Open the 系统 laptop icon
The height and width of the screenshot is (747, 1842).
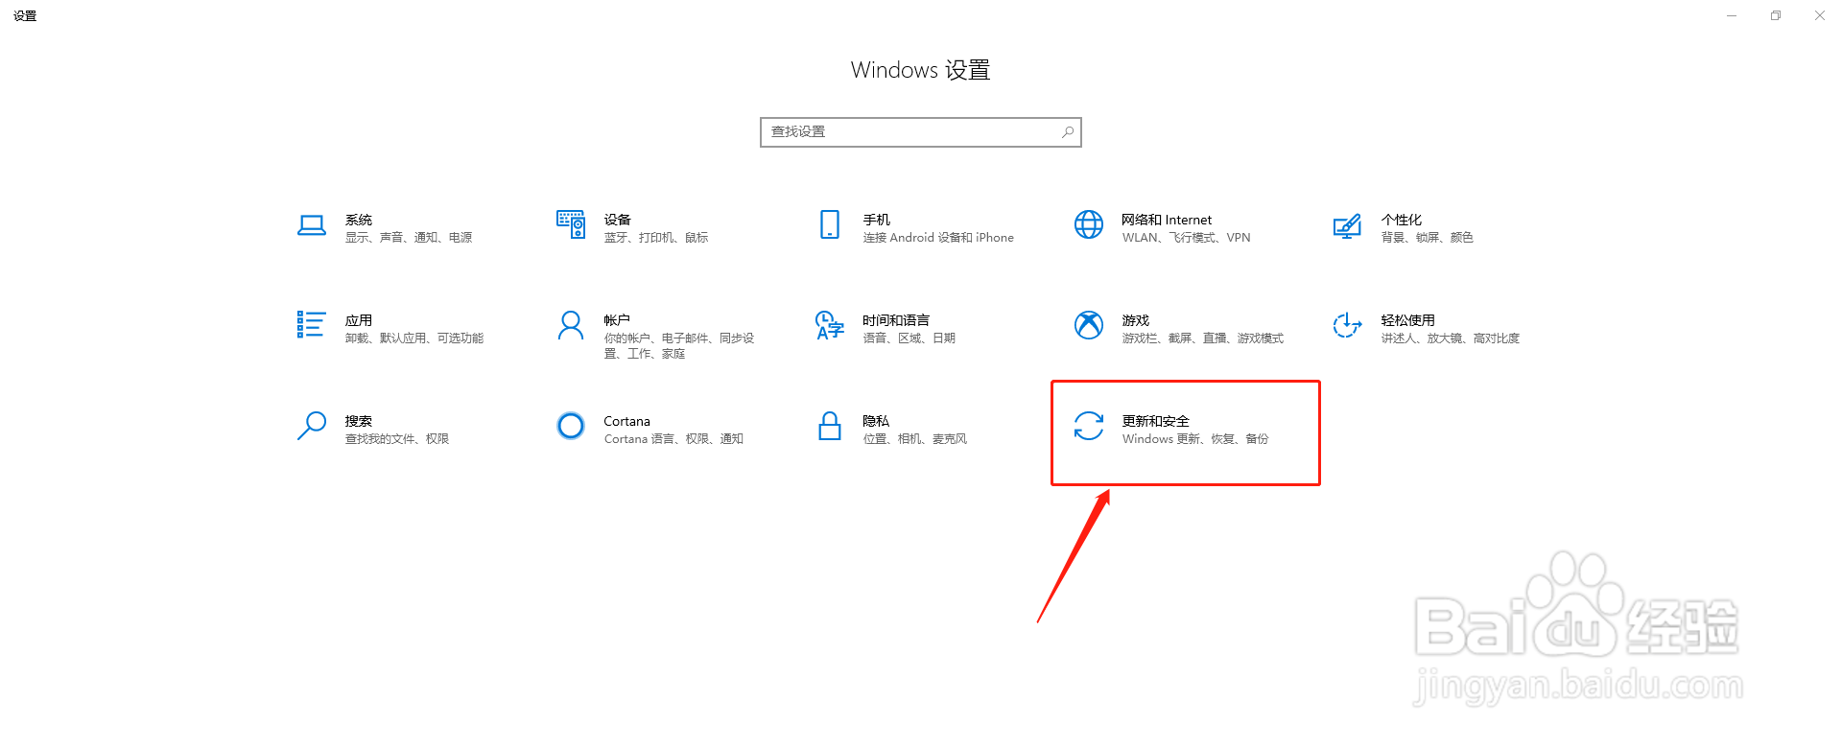coord(312,226)
